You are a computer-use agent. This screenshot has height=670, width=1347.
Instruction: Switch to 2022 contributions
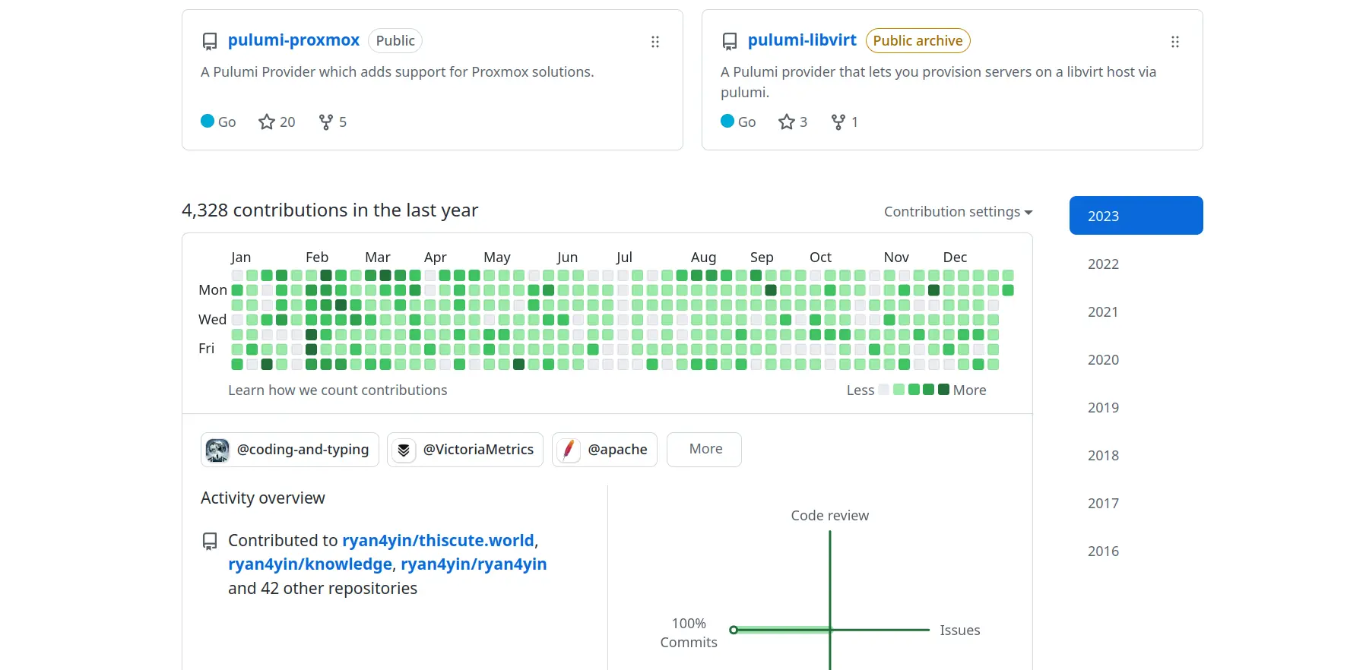pyautogui.click(x=1103, y=264)
